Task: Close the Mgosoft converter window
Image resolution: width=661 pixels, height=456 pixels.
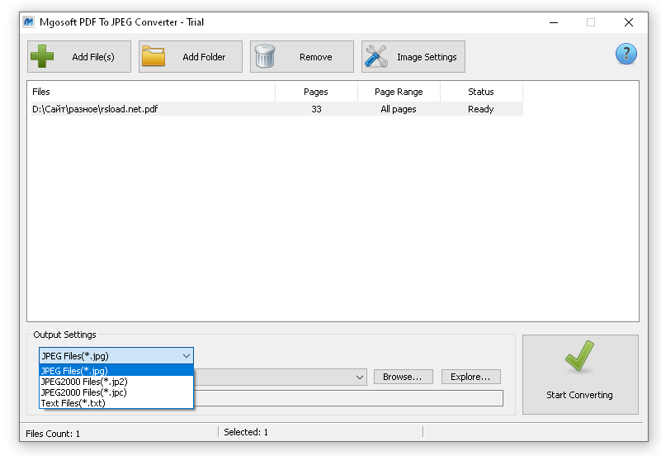Action: (x=629, y=22)
